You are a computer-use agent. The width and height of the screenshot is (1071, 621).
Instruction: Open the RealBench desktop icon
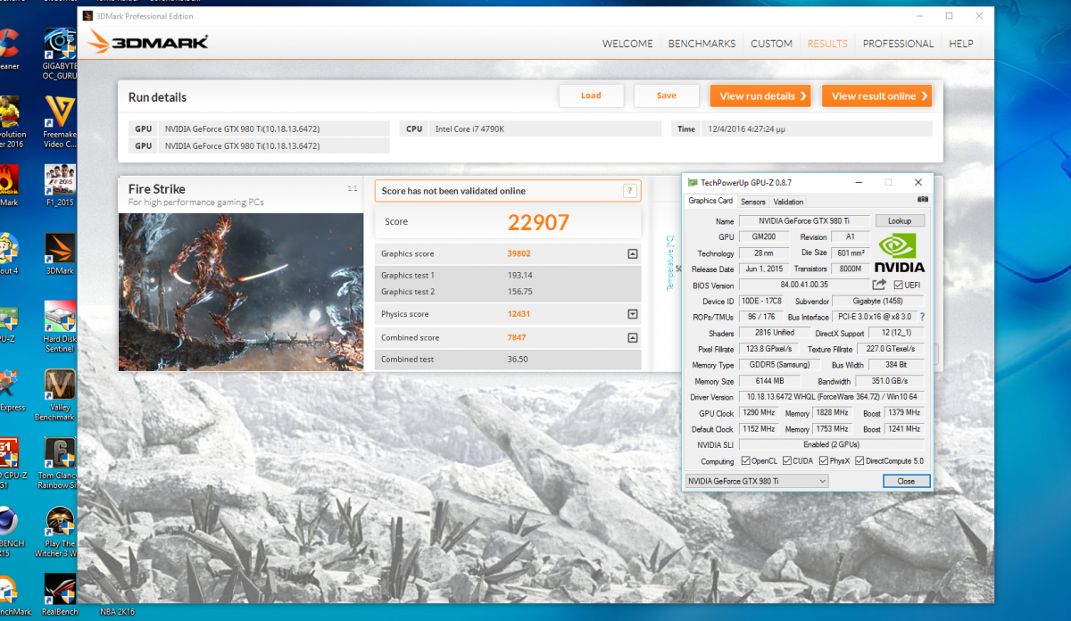click(x=59, y=594)
